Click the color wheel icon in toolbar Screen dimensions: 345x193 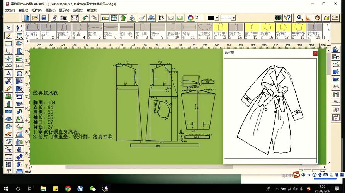pyautogui.click(x=190, y=18)
